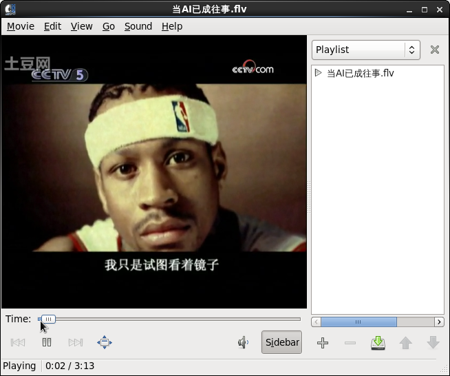The image size is (450, 376).
Task: Click the video display area
Action: click(154, 171)
